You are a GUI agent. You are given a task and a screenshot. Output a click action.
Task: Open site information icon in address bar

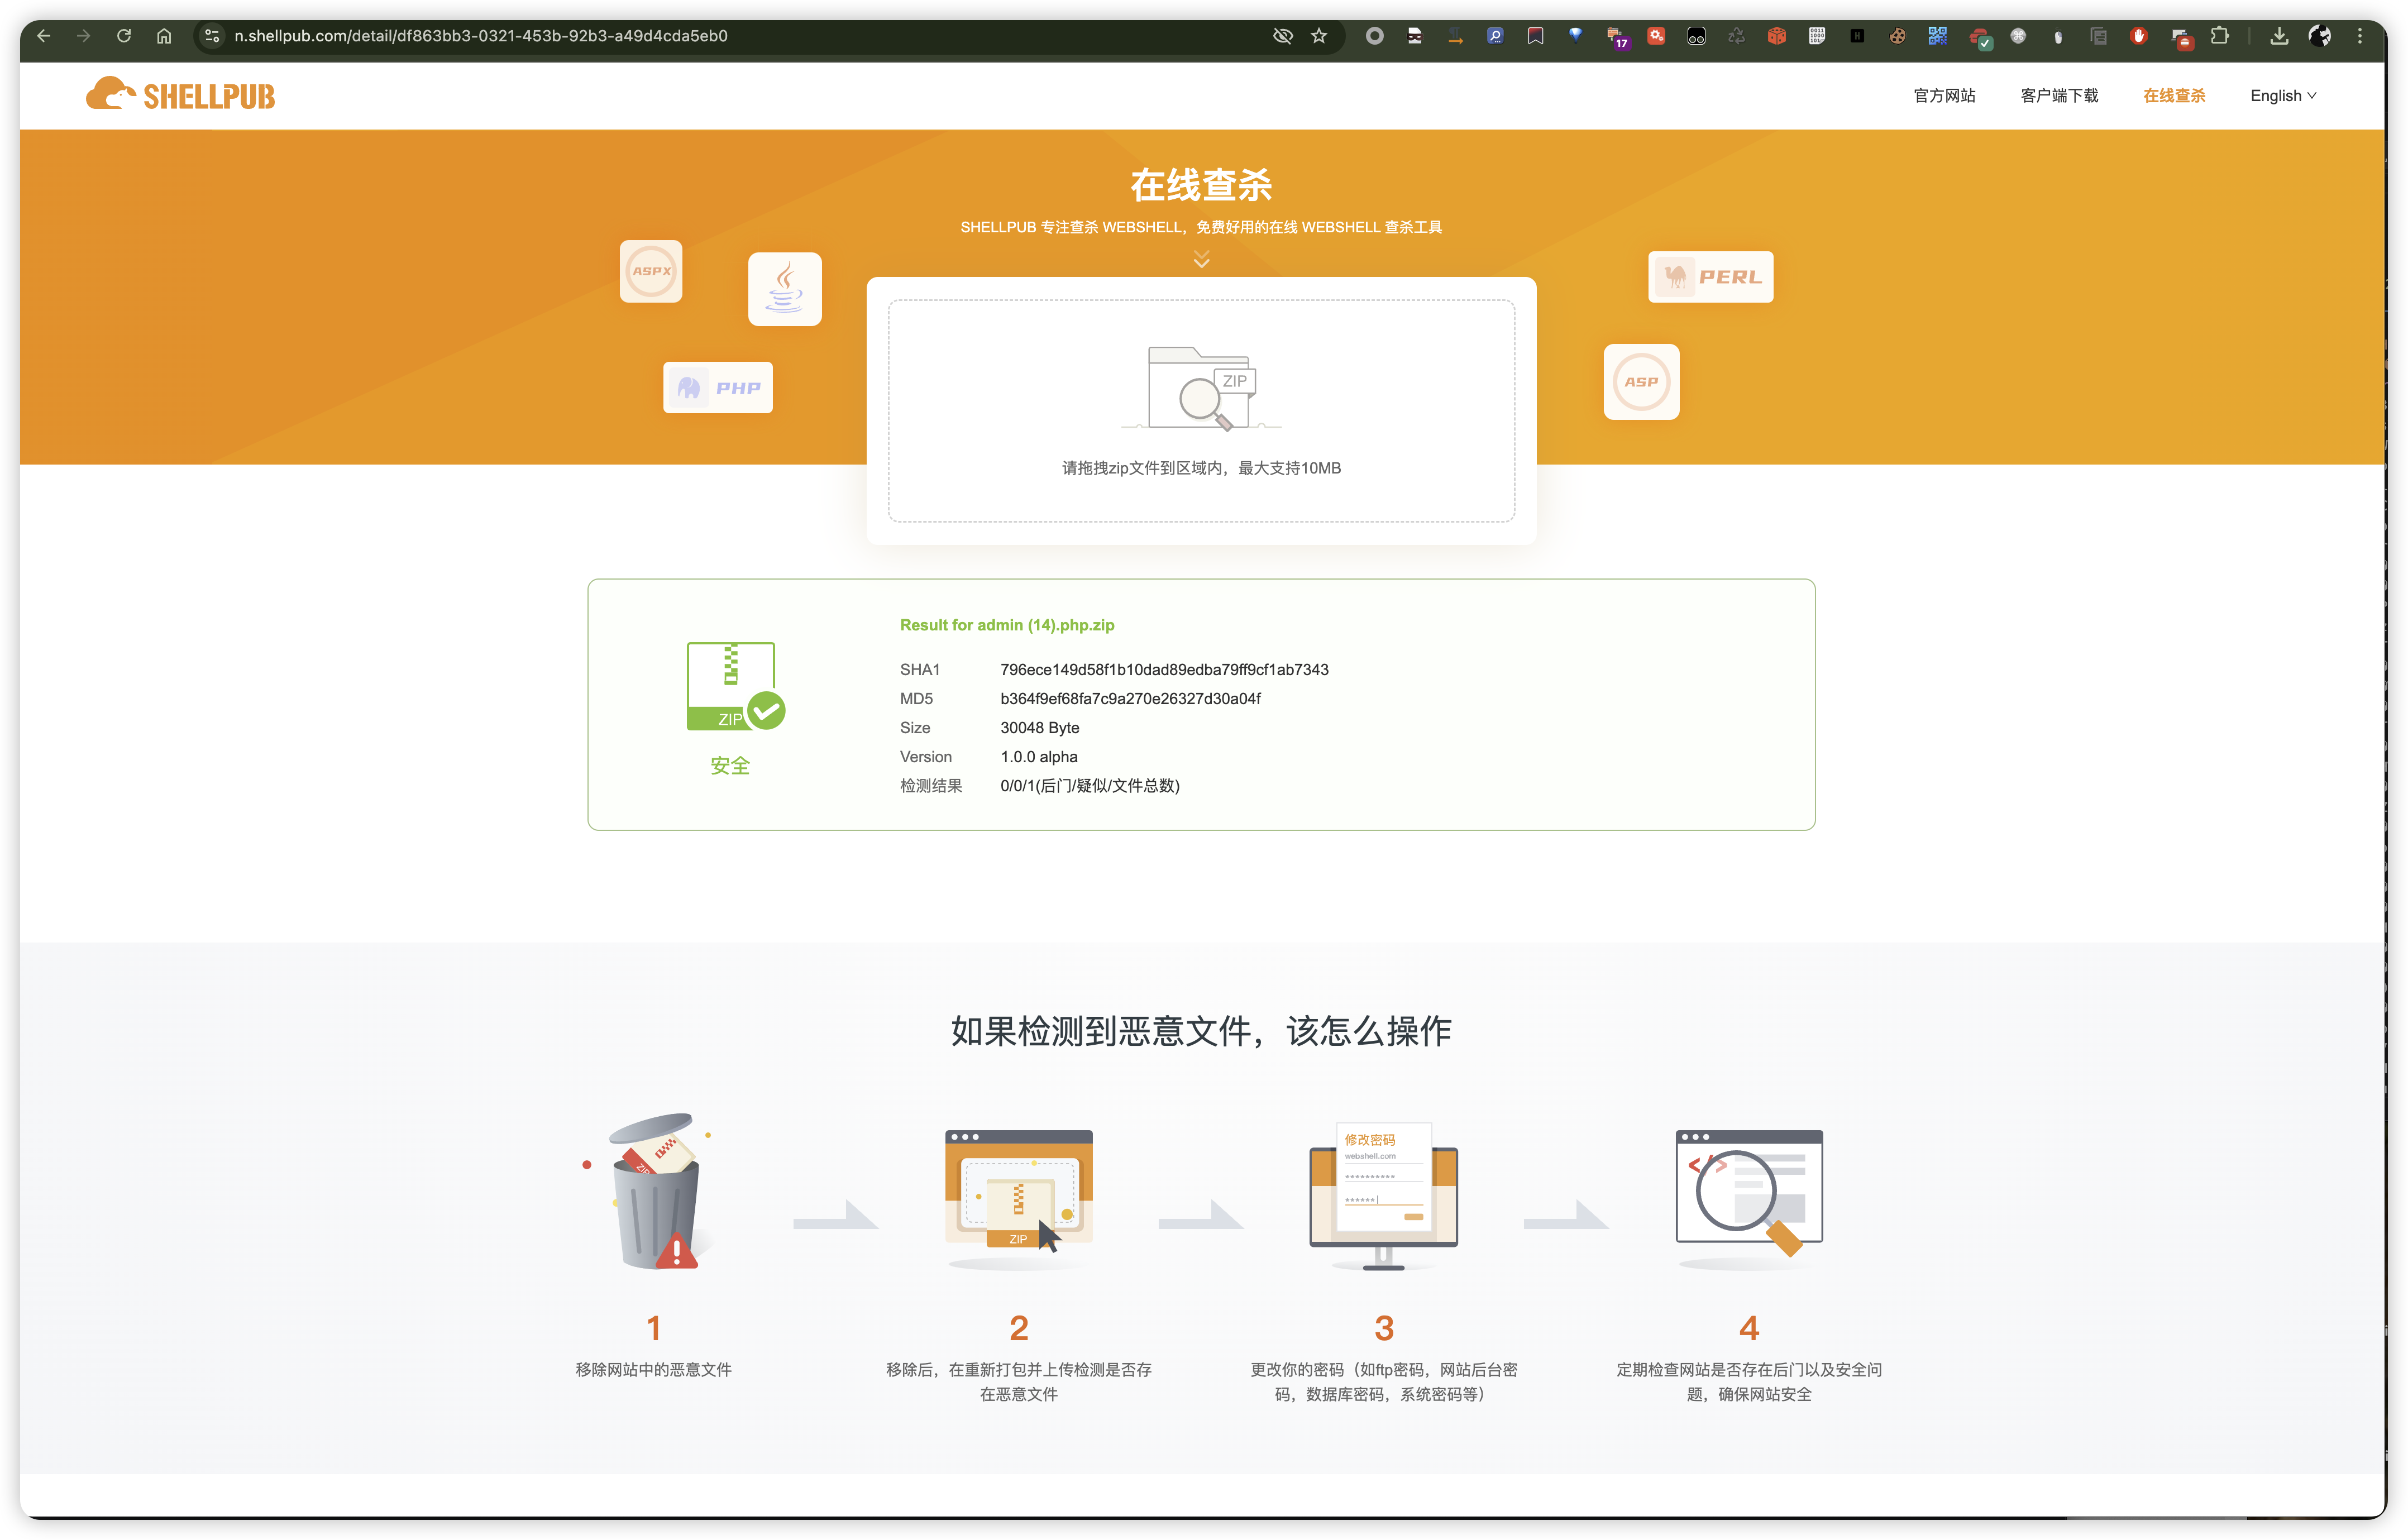tap(212, 36)
